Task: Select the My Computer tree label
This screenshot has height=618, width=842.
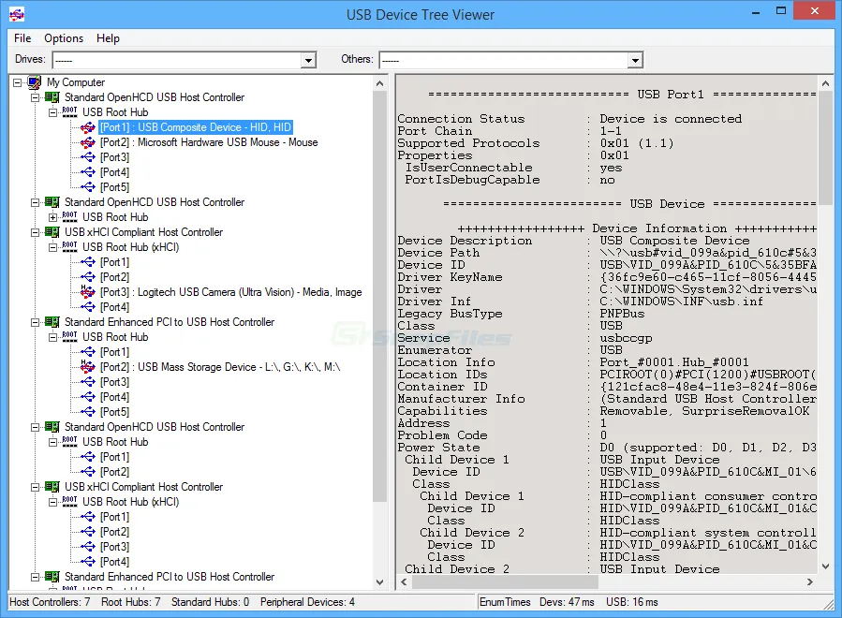Action: click(x=76, y=82)
